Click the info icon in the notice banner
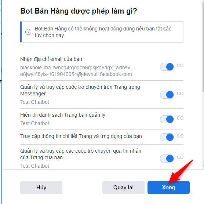Image resolution: width=204 pixels, height=204 pixels. tap(28, 32)
